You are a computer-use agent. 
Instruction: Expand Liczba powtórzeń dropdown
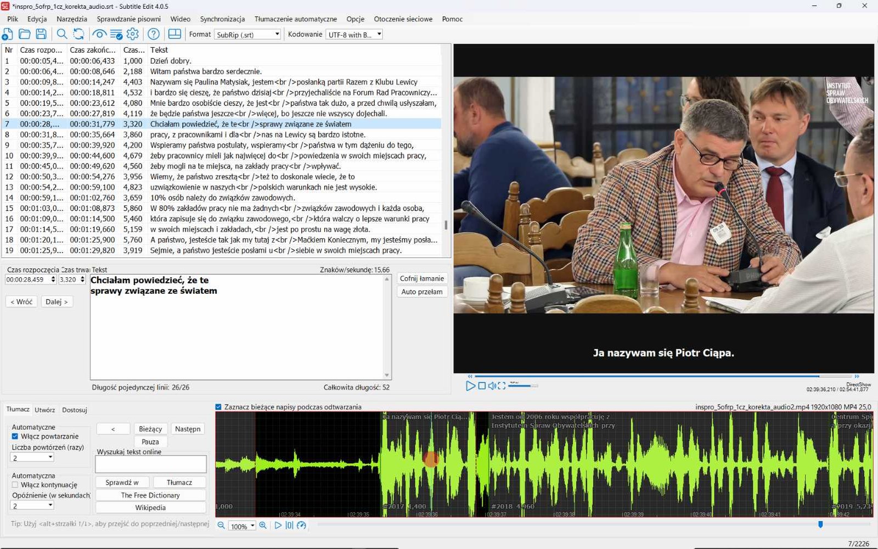coord(32,457)
